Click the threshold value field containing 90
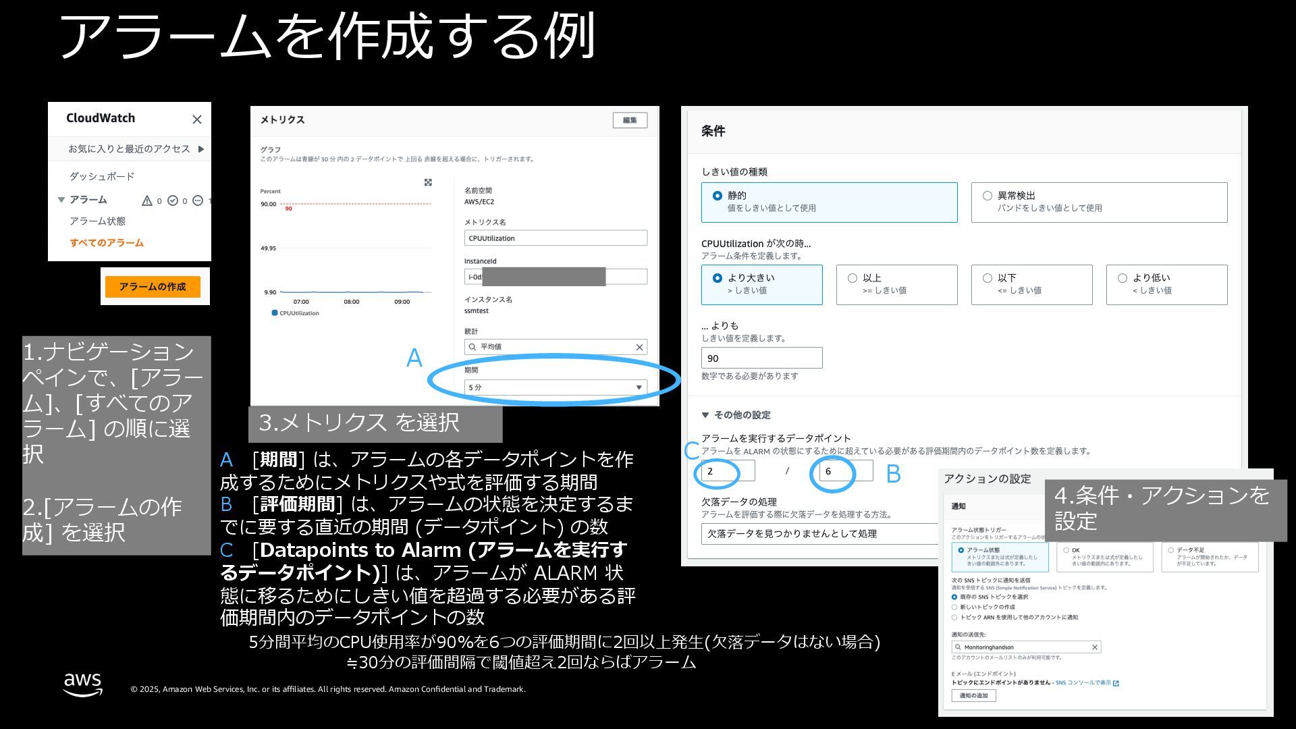The image size is (1296, 729). [x=761, y=358]
